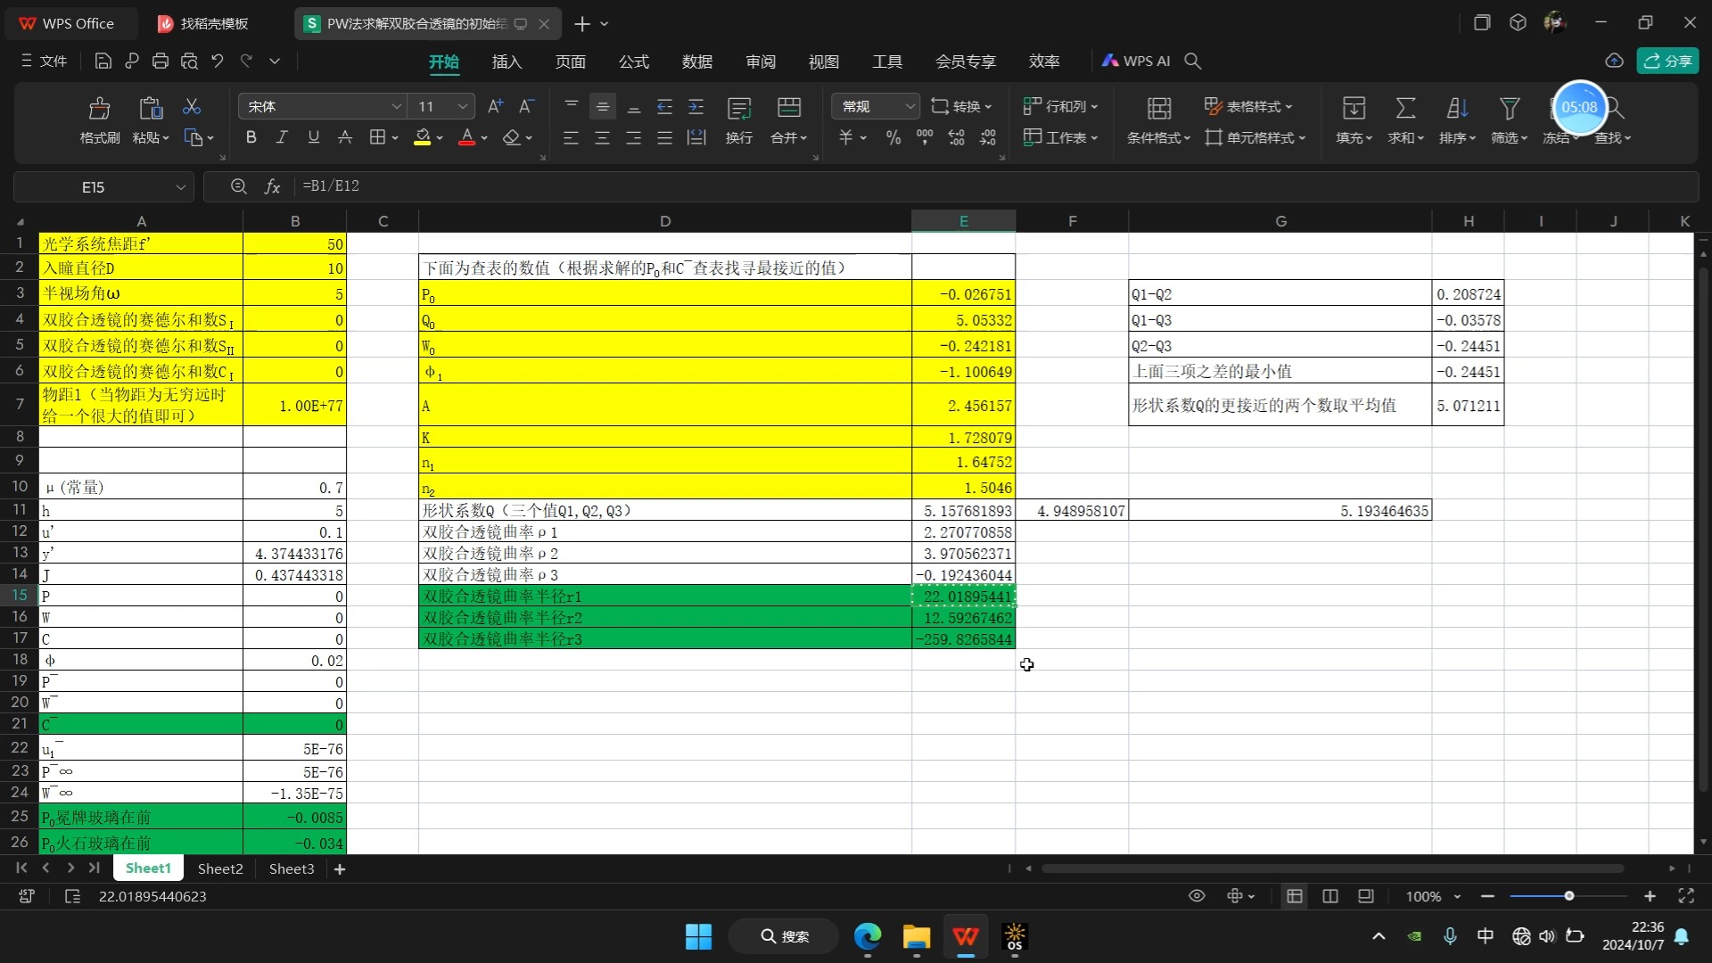Click the AutoSum sigma icon

tap(1405, 109)
